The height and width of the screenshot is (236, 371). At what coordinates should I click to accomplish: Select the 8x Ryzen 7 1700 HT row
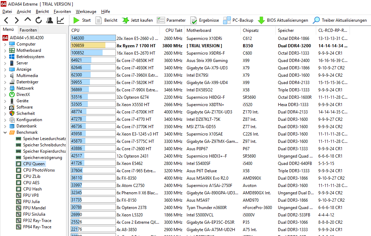210,46
